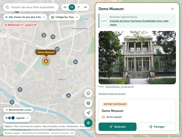Expand the Légende panel
Image resolution: width=182 pixels, height=137 pixels.
[x=17, y=118]
